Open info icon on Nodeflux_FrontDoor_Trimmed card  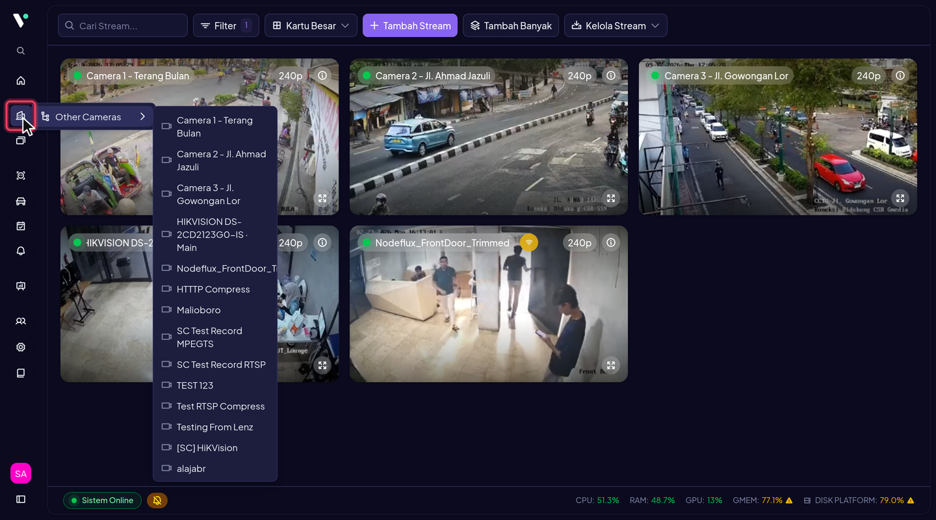point(611,243)
